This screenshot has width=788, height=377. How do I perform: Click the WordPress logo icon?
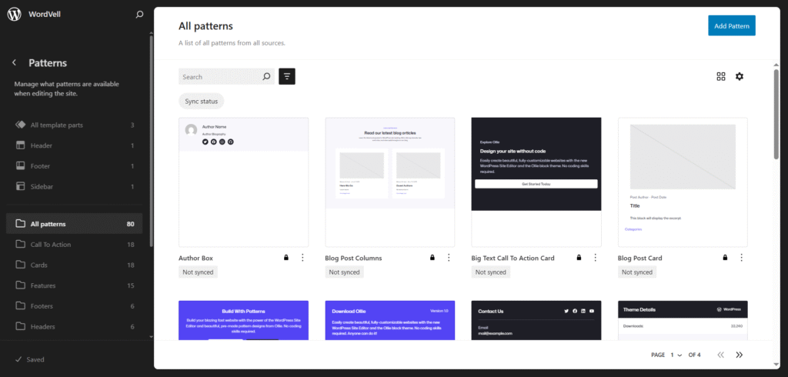[x=14, y=14]
